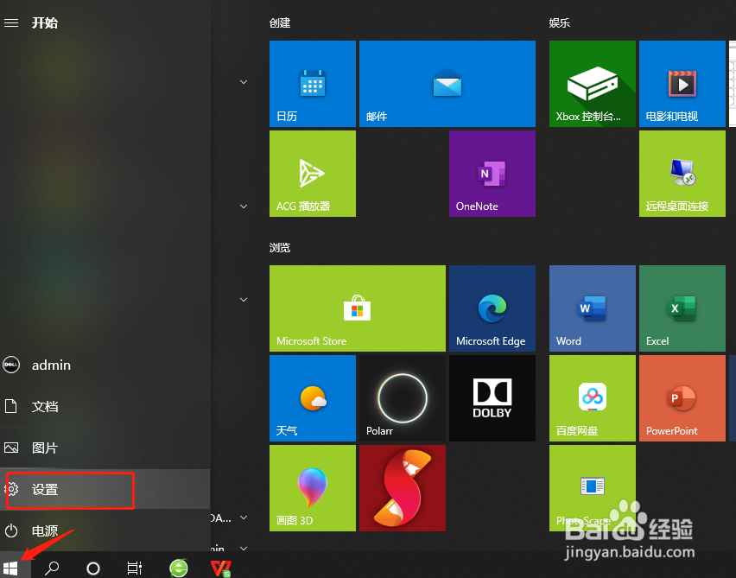Open the 画图 3D tile
Viewport: 736px width, 578px height.
click(313, 488)
